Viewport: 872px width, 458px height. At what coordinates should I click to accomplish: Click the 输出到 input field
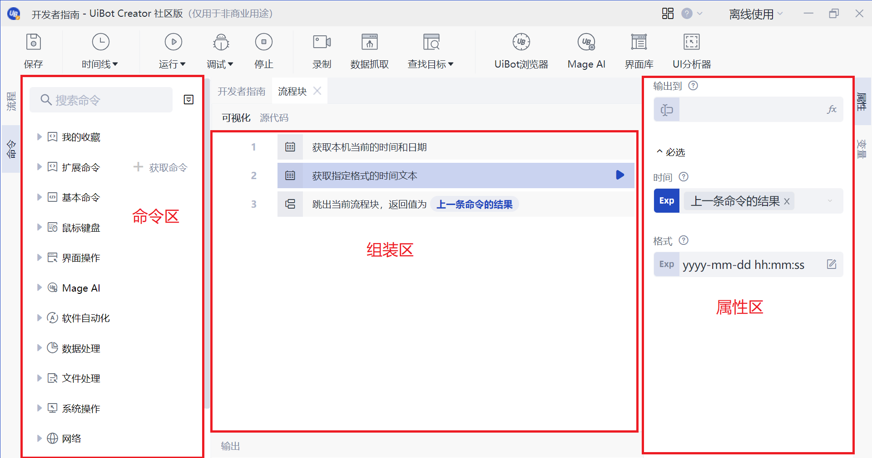click(749, 110)
